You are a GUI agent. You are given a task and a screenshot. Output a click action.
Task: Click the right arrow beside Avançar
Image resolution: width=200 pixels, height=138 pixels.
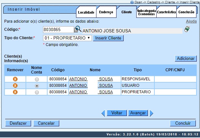click(x=151, y=113)
